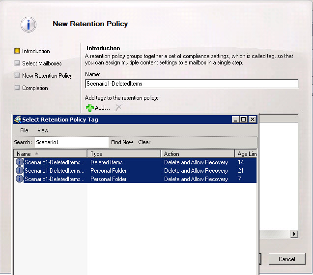Click the gray X remove tag icon
Screen dimensions: 313x275
click(x=118, y=108)
